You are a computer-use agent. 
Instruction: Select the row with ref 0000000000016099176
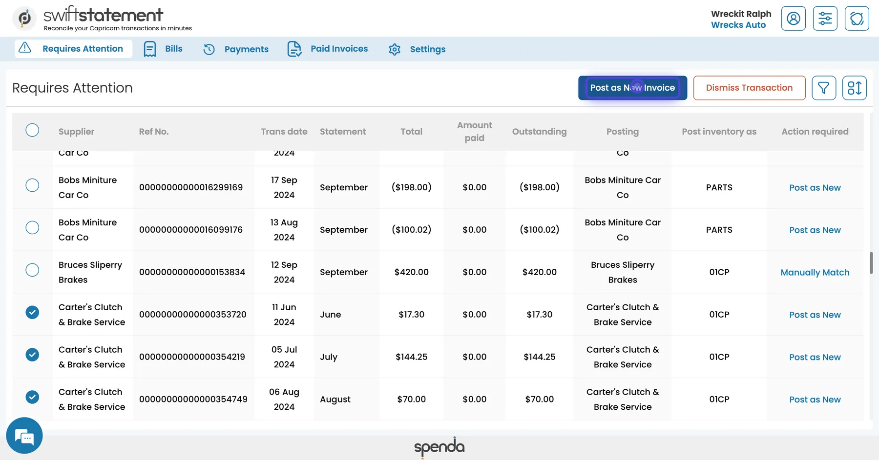32,228
